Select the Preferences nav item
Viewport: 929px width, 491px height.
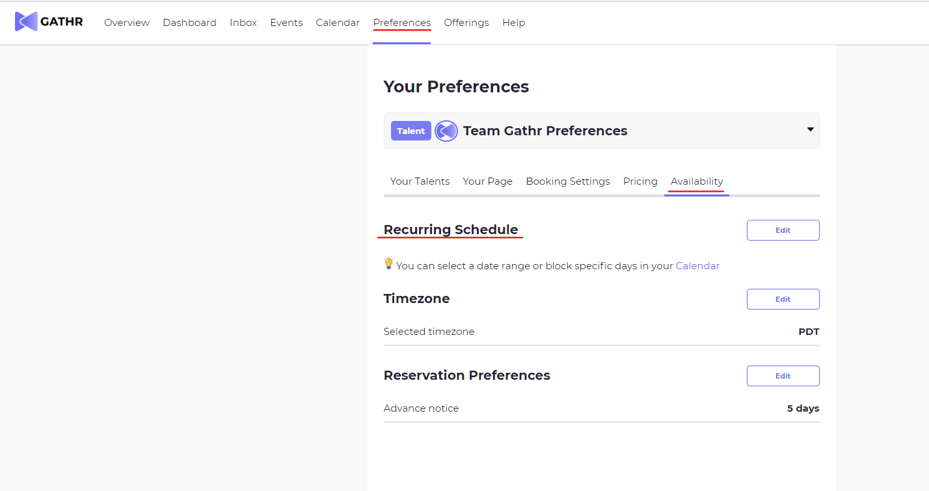click(402, 22)
